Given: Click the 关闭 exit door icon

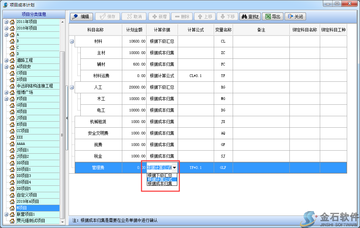Looking at the screenshot, I should [x=290, y=16].
